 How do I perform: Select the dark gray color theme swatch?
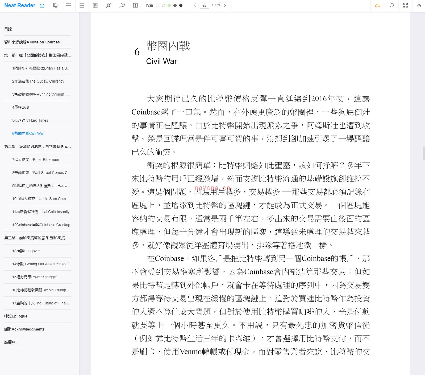tap(175, 5)
